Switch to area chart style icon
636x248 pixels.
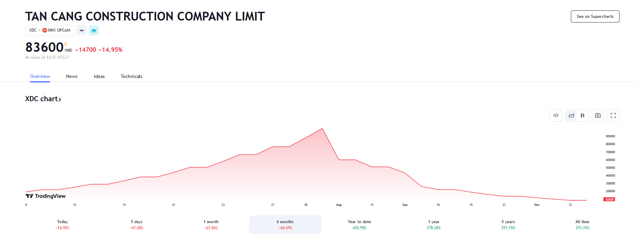tap(571, 116)
